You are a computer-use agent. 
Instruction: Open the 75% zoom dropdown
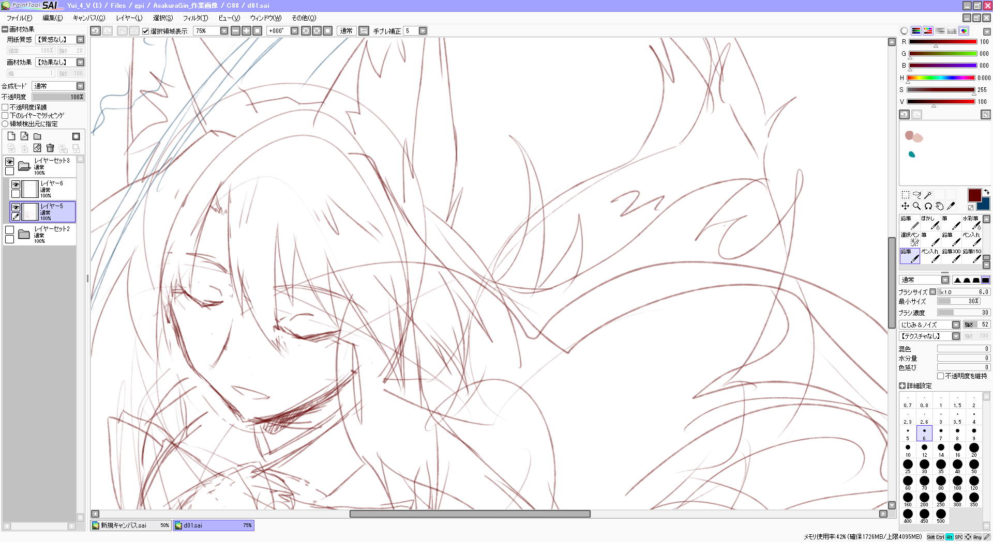tap(224, 31)
